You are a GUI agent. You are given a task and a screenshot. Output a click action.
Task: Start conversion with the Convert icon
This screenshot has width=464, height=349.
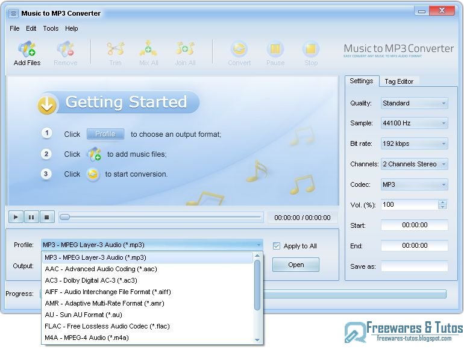point(239,49)
